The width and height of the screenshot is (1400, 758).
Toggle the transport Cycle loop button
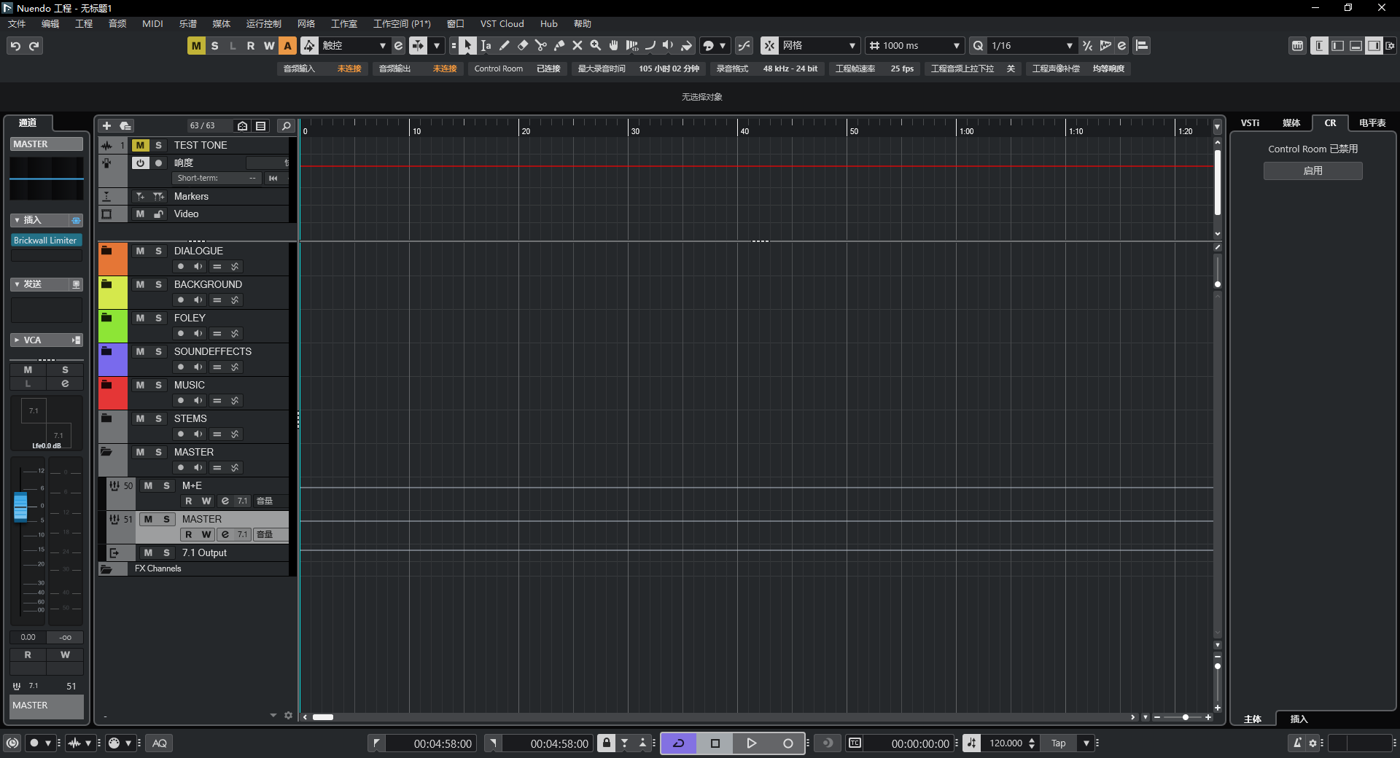pyautogui.click(x=678, y=743)
